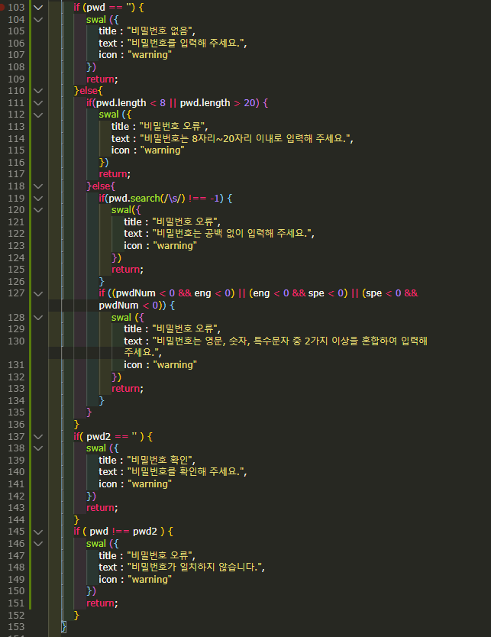Viewport: 491px width, 637px height.
Task: Collapse the pwd2 check at line 137
Action: pos(37,437)
